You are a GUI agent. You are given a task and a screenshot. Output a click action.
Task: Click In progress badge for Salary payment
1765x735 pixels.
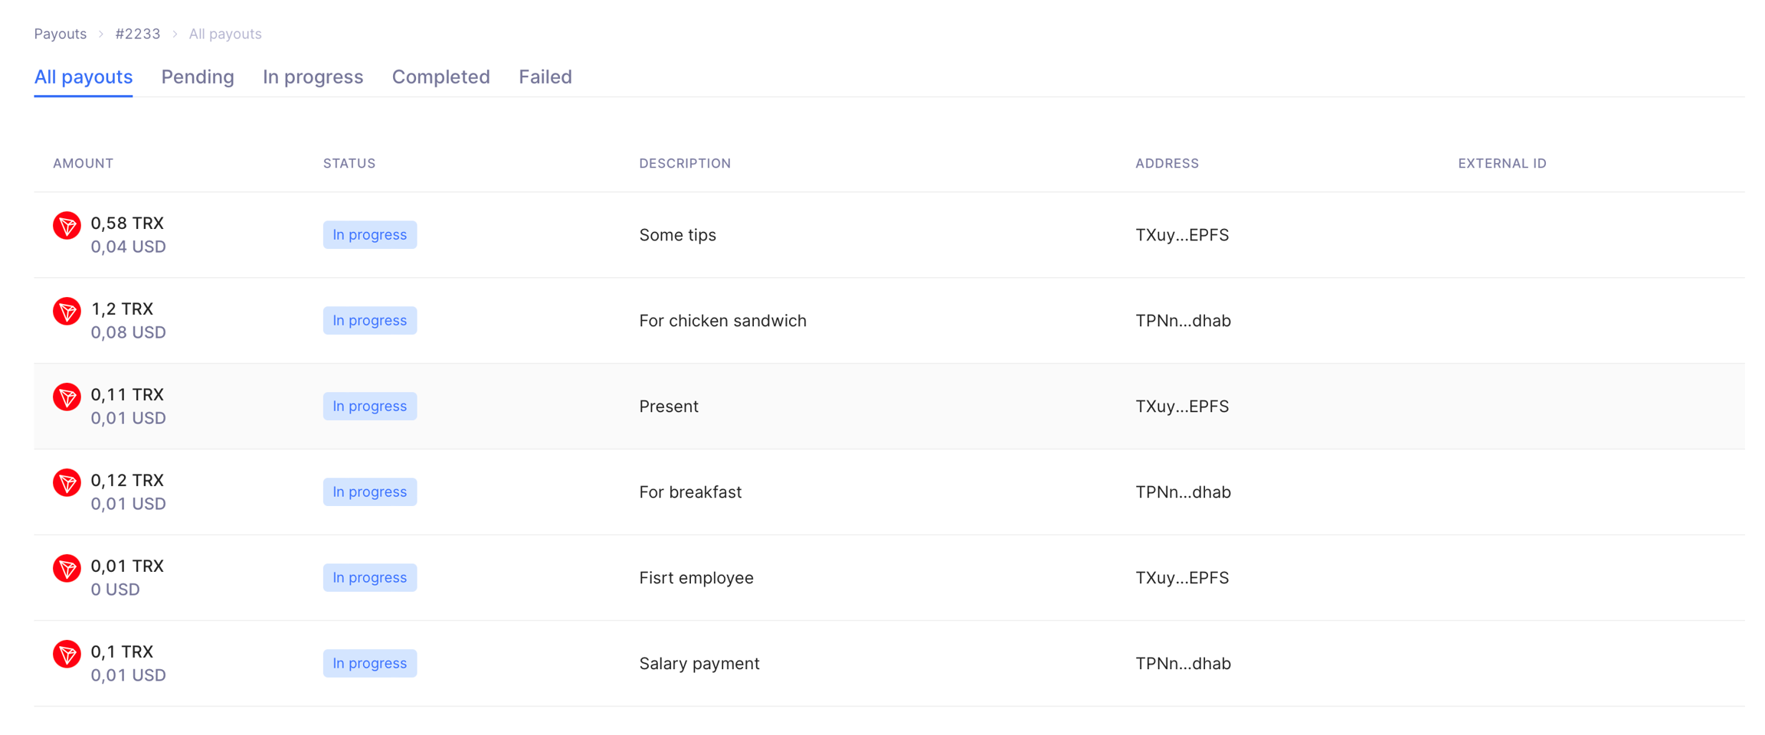370,664
